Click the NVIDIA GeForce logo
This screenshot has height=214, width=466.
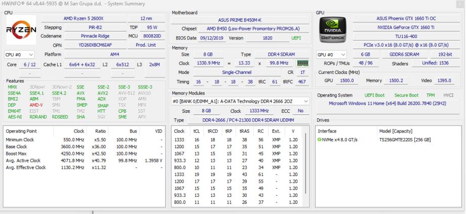tap(333, 30)
